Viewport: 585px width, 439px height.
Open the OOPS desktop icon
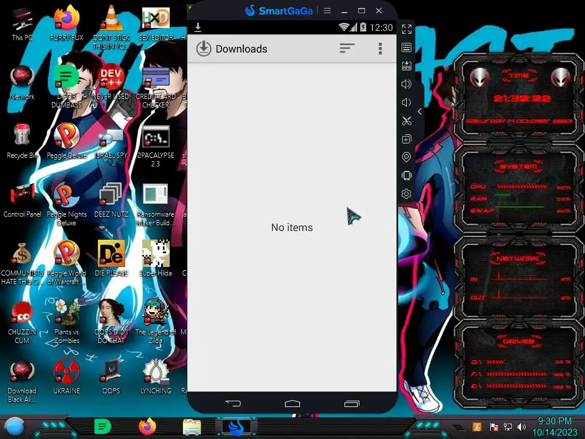tap(111, 371)
